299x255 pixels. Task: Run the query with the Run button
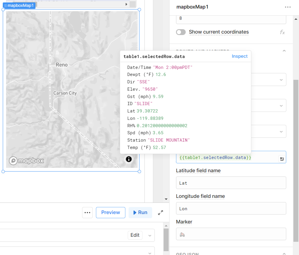coord(140,212)
